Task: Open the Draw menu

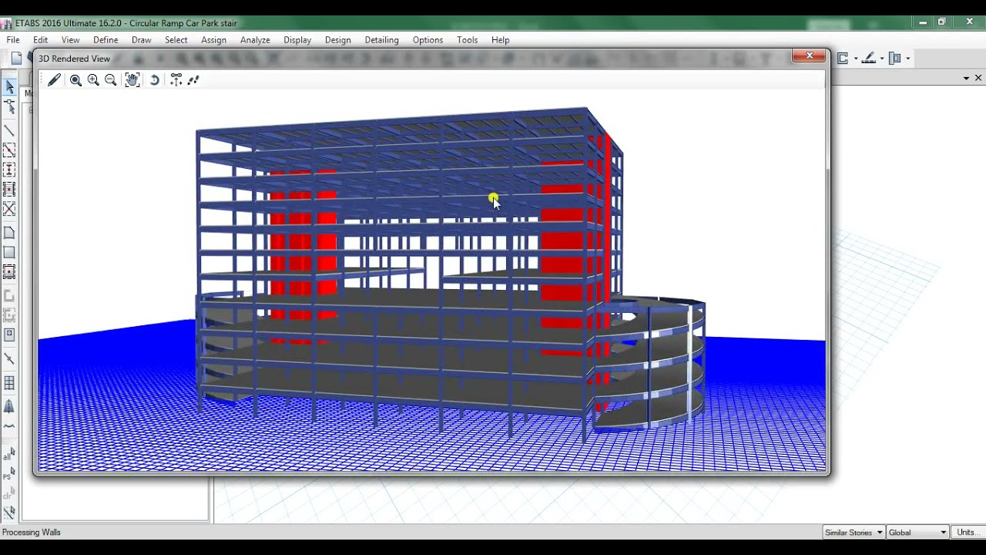Action: tap(141, 40)
